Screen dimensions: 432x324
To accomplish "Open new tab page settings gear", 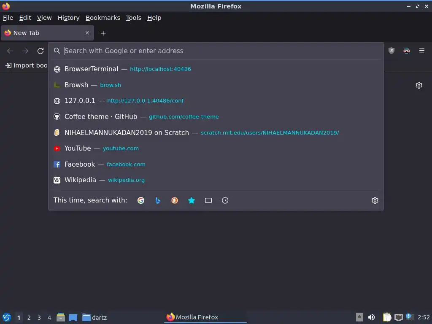I will (419, 85).
